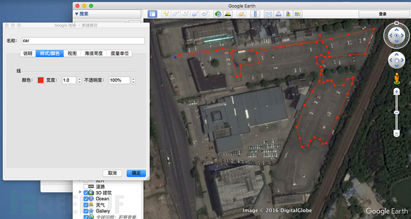View in Google Maps toolbar icon
Viewport: 411px width, 219px height.
[x=298, y=14]
